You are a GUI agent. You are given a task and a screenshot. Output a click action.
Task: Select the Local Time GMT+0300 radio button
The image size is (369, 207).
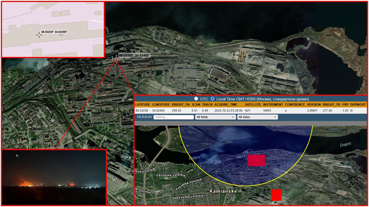(213, 99)
